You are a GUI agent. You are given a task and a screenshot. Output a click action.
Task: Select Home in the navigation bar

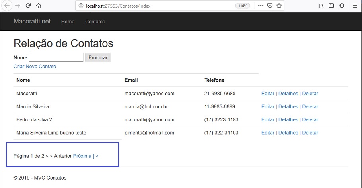tap(68, 22)
